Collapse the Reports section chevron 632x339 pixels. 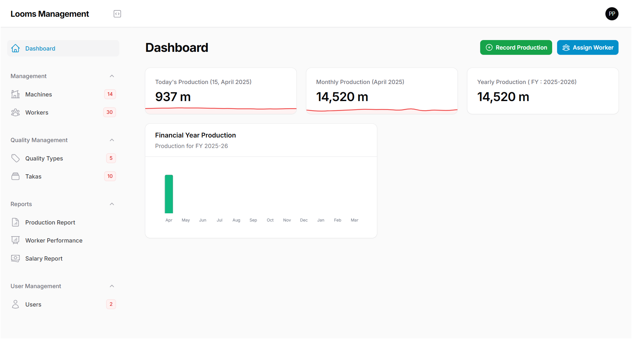click(x=112, y=204)
